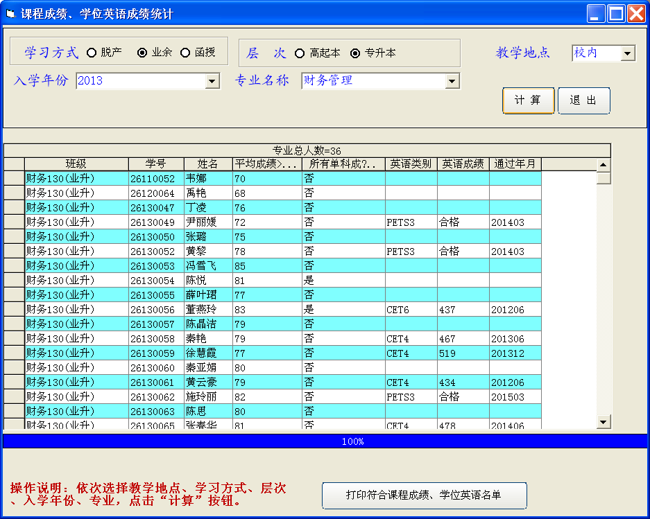Screen dimensions: 650x519
Task: Click the 班级 column header
Action: click(76, 164)
